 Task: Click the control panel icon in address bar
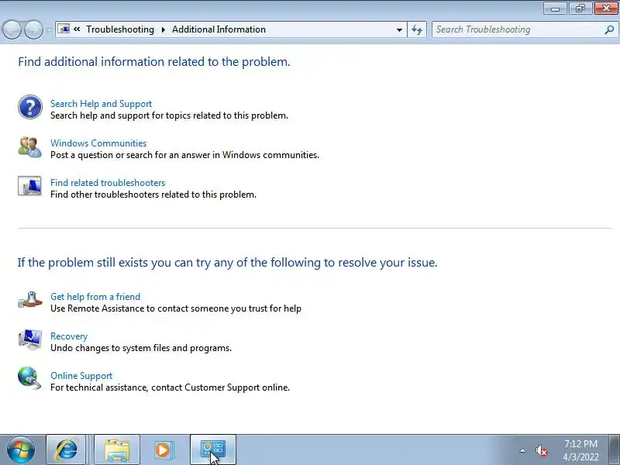[x=64, y=29]
